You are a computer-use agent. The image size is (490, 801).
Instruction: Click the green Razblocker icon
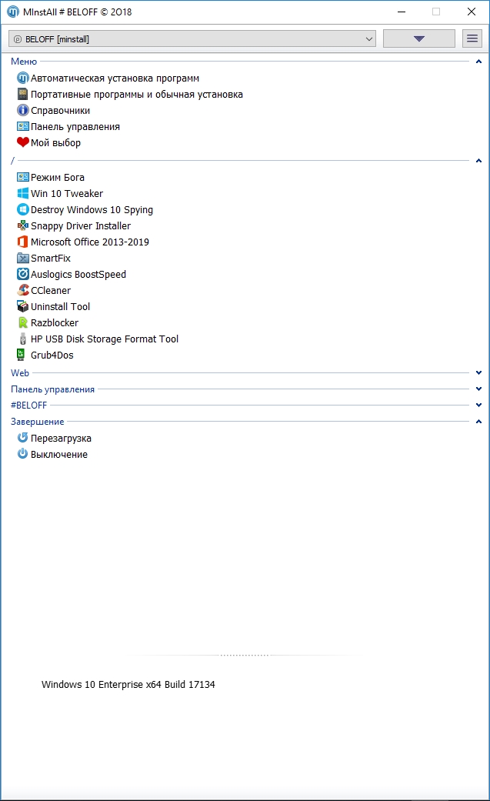[x=22, y=322]
